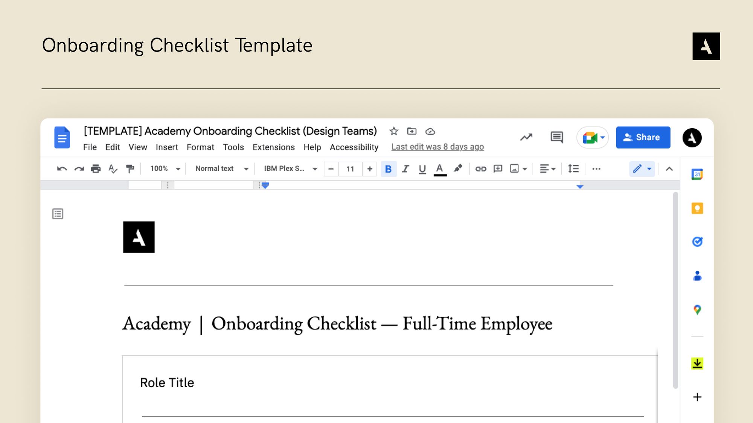Click the Share button
753x423 pixels.
pos(643,137)
